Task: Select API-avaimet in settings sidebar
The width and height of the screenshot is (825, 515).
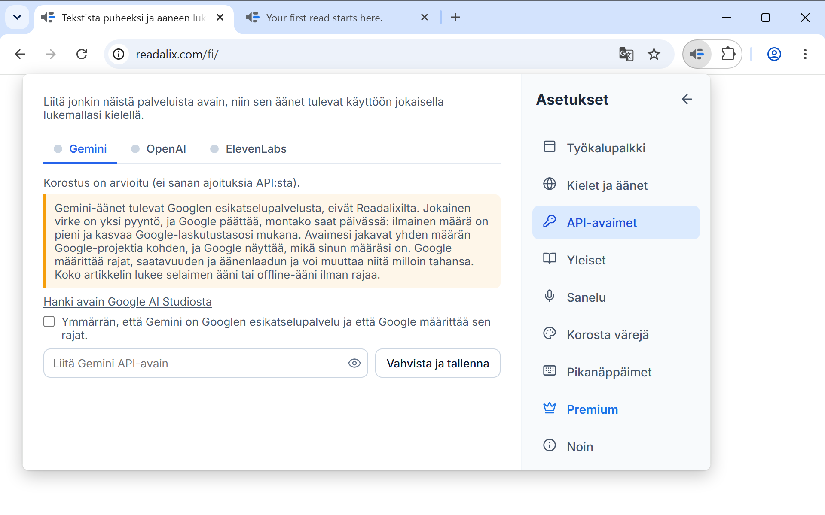Action: coord(616,223)
